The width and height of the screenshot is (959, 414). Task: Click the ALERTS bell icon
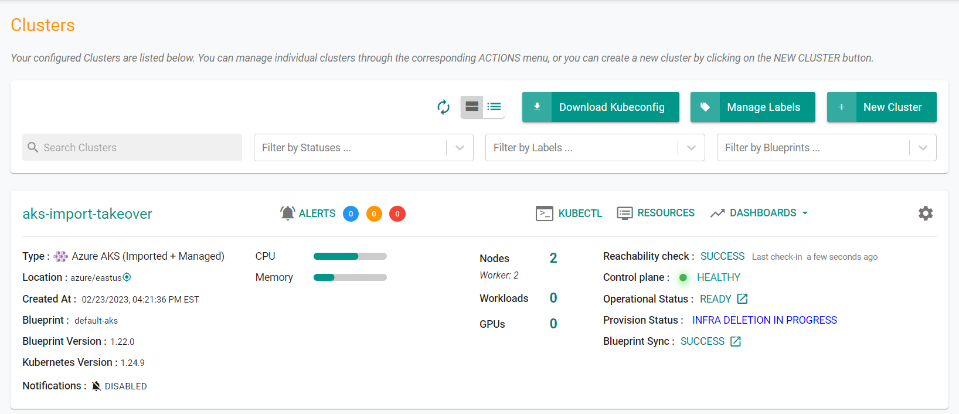tap(287, 213)
